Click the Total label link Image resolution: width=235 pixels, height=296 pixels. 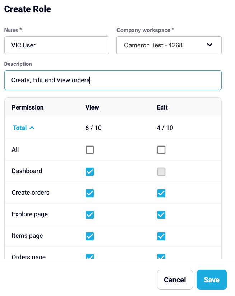coord(20,128)
